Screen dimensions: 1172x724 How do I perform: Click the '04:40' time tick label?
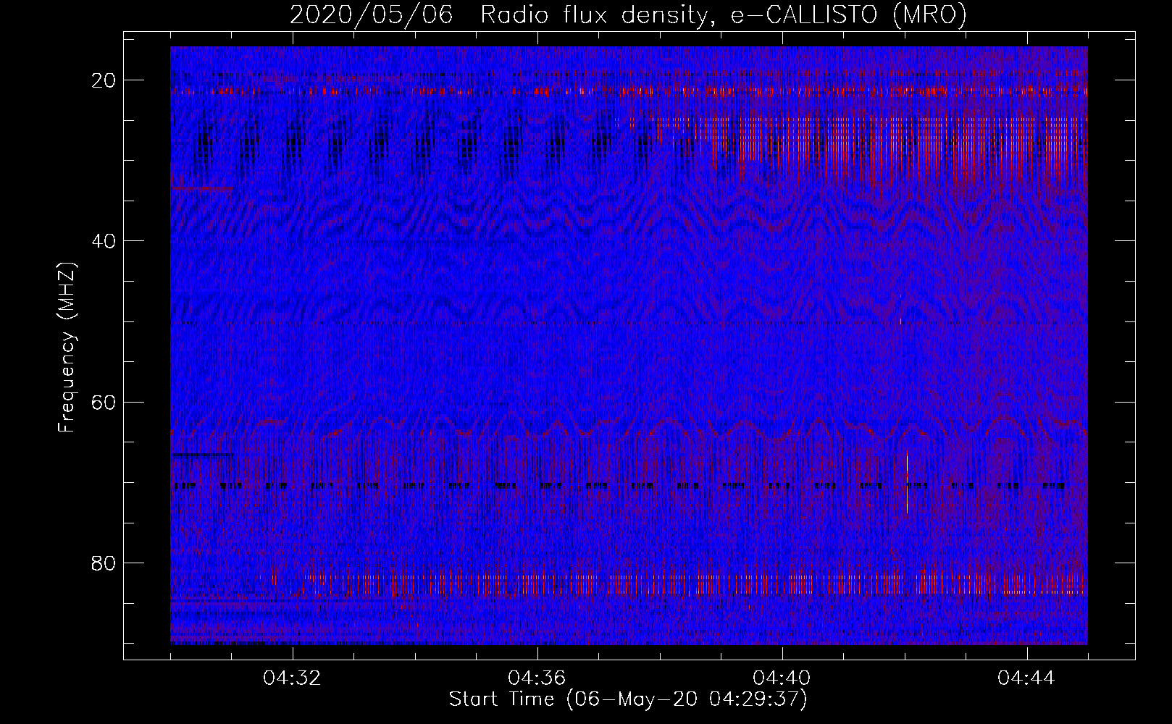point(782,678)
